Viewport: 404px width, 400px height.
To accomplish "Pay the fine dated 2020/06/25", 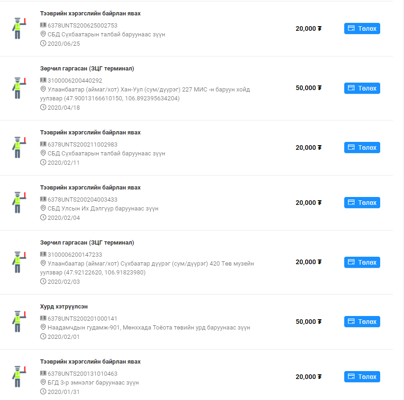I will (362, 28).
